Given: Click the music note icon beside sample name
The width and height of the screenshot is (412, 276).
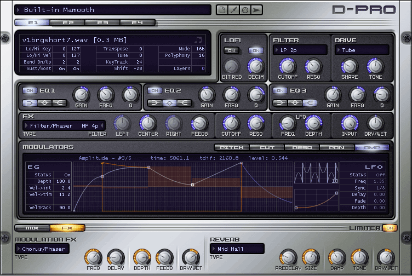Looking at the screenshot, I should (198, 40).
